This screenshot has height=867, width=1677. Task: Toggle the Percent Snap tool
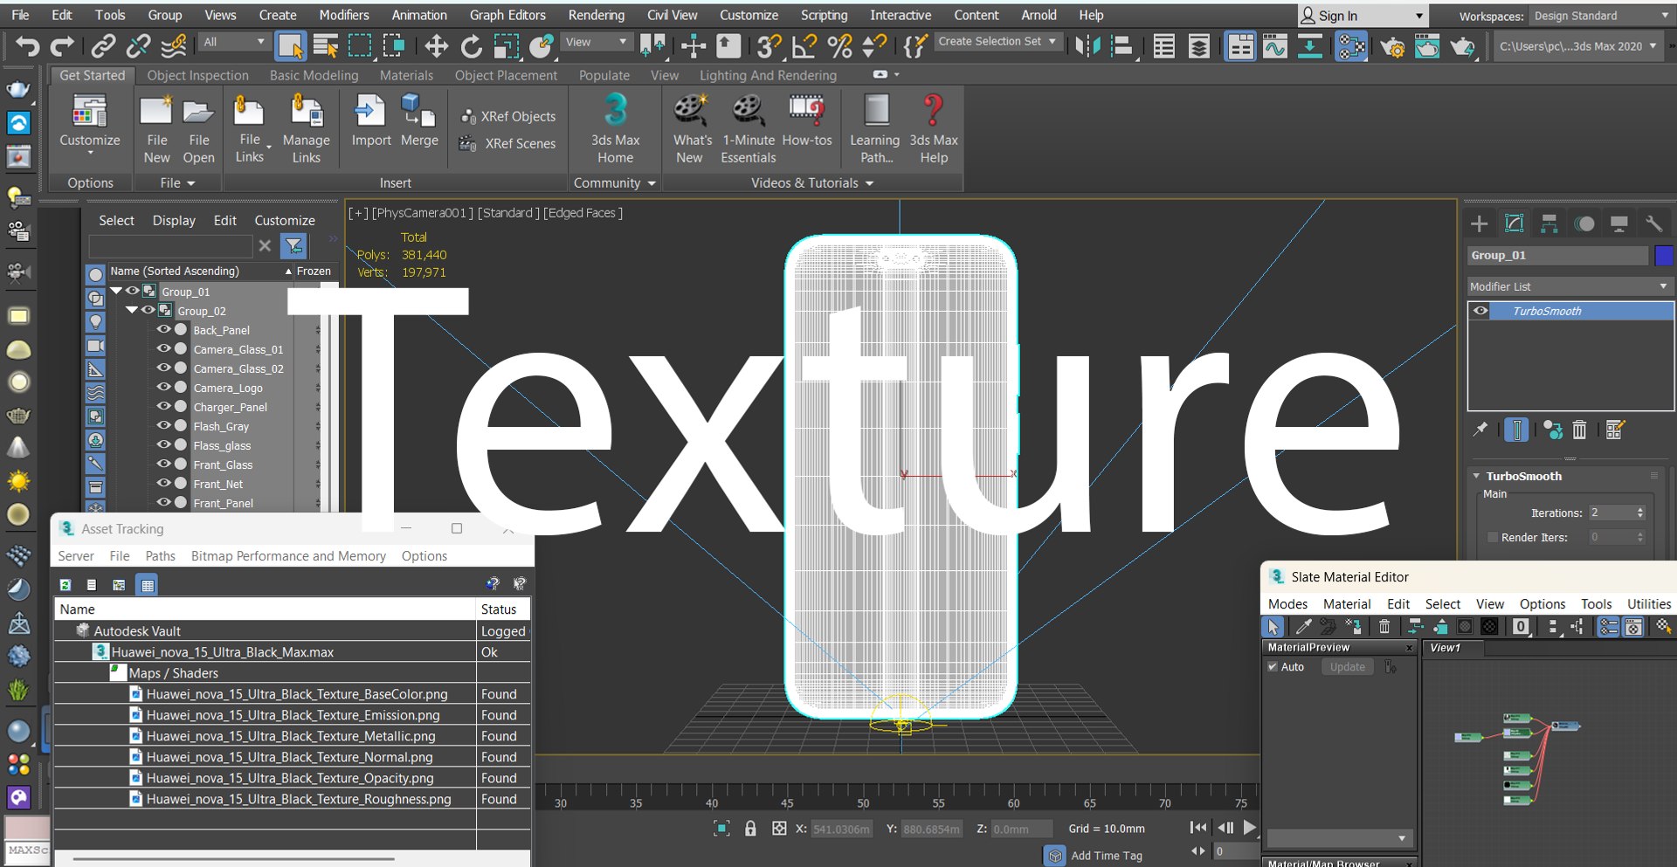coord(839,45)
